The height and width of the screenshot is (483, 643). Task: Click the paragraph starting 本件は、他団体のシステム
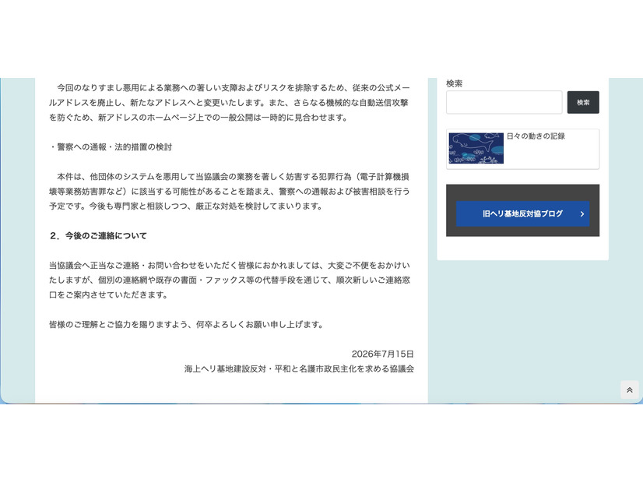tap(230, 191)
